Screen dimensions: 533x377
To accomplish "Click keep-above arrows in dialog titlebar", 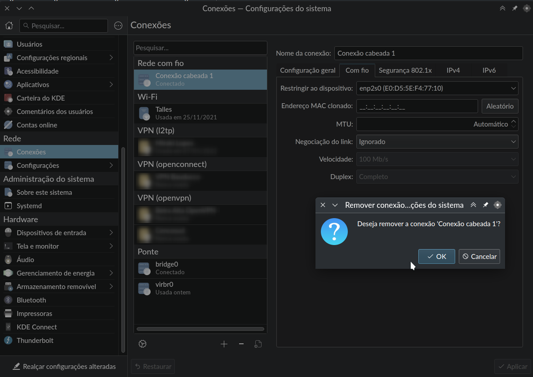I will [x=473, y=205].
